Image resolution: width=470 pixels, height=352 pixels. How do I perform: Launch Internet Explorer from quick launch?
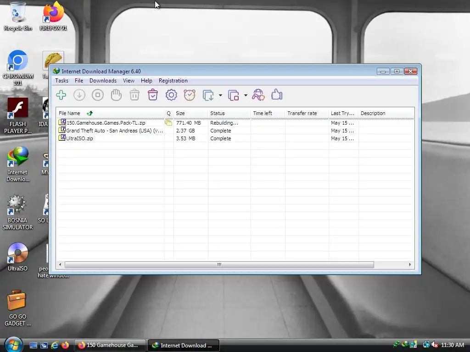click(x=55, y=345)
